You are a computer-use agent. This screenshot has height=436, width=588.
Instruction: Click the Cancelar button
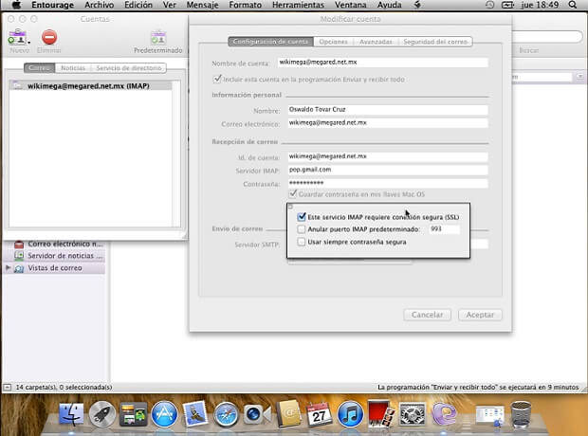coord(427,315)
